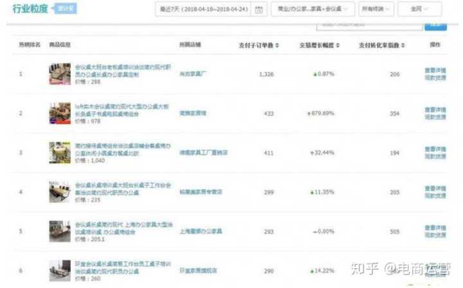This screenshot has width=463, height=288.
Task: Click the 行业粒度 page title
Action: click(30, 9)
